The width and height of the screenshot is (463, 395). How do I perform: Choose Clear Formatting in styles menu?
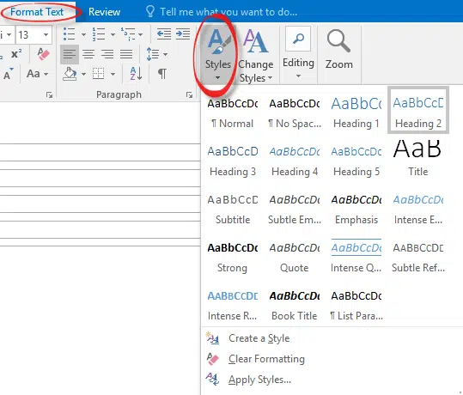tap(266, 359)
